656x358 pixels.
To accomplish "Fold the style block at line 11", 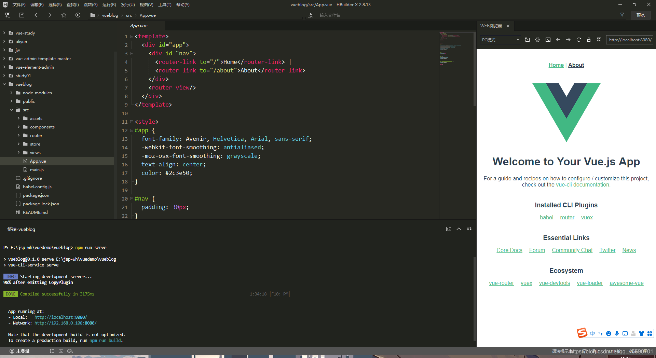I will (x=132, y=122).
